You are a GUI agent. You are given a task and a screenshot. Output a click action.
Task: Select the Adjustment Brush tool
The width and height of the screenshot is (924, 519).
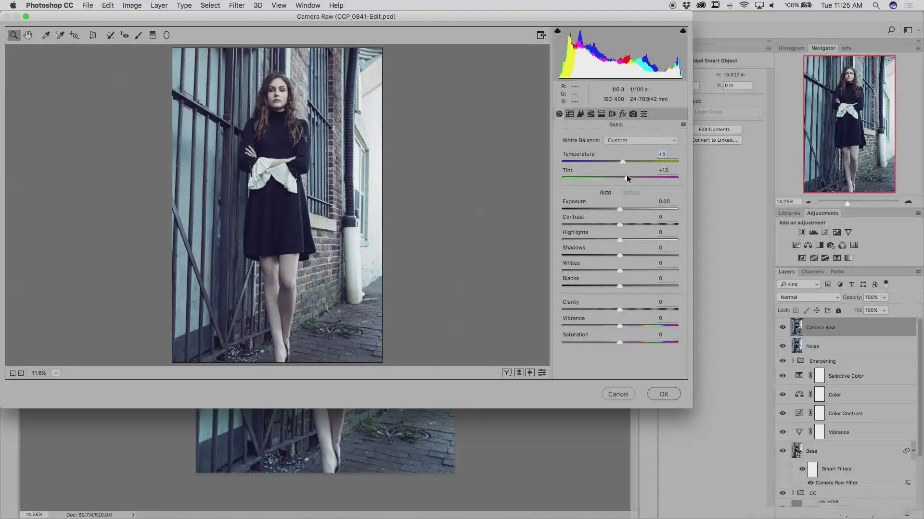pos(139,35)
